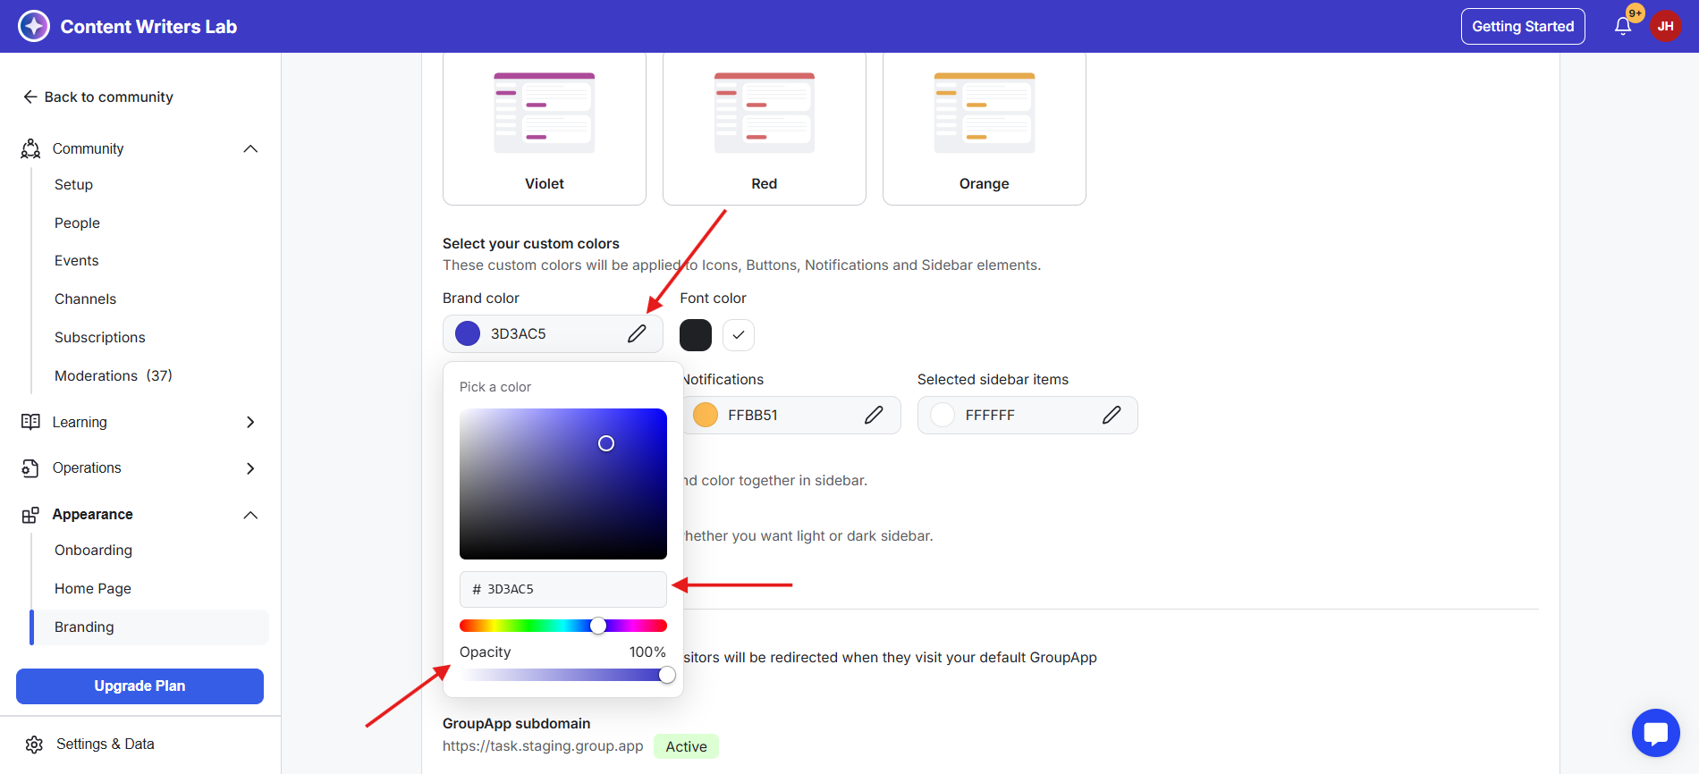
Task: Open the chat support bubble
Action: click(x=1655, y=733)
